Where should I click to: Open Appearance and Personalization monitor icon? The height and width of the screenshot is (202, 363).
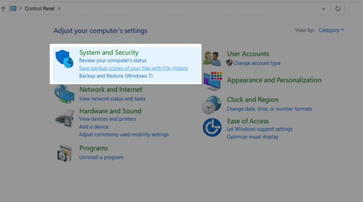tap(212, 81)
